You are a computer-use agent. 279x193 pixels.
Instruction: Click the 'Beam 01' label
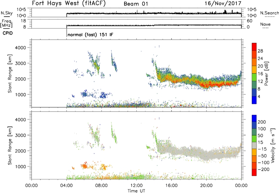(136, 4)
